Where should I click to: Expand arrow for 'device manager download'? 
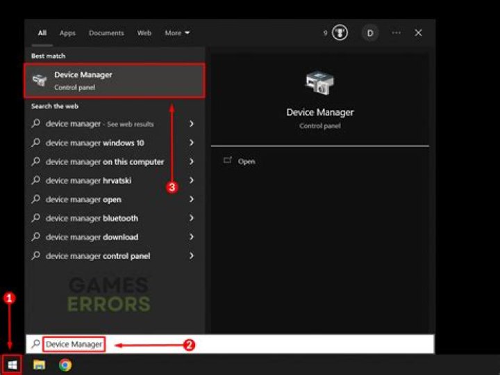point(191,237)
